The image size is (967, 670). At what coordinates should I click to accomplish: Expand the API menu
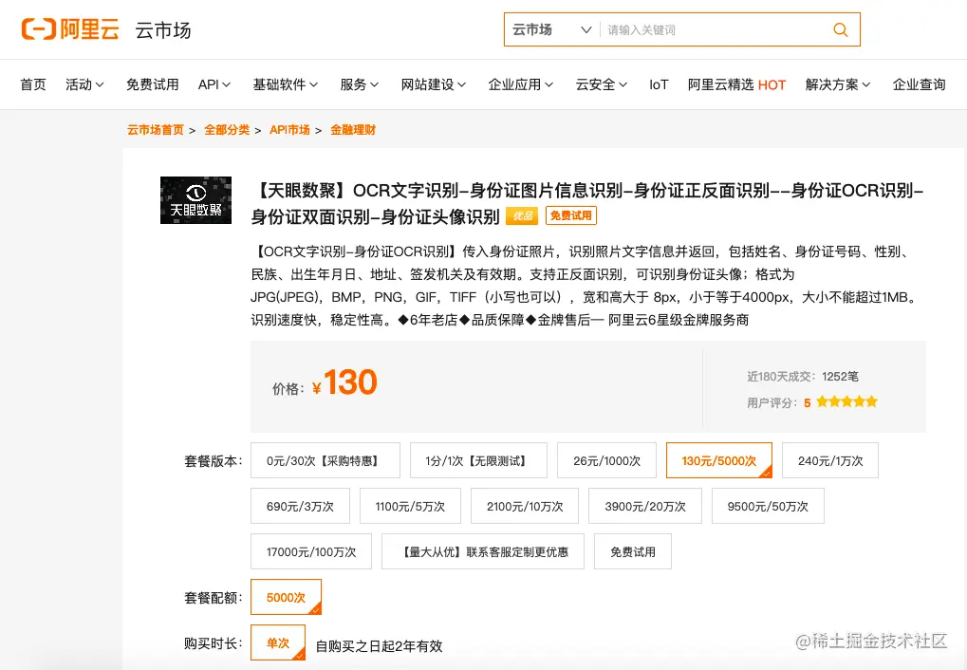214,84
